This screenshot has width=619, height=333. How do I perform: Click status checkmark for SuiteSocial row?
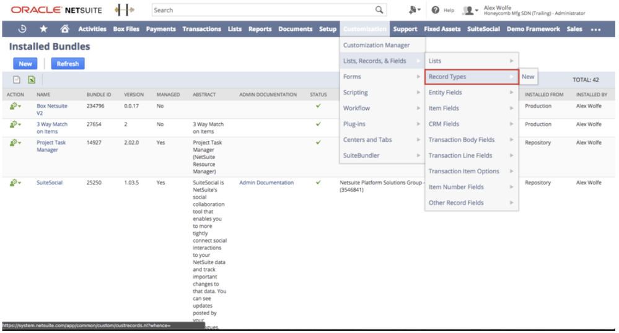pos(318,182)
